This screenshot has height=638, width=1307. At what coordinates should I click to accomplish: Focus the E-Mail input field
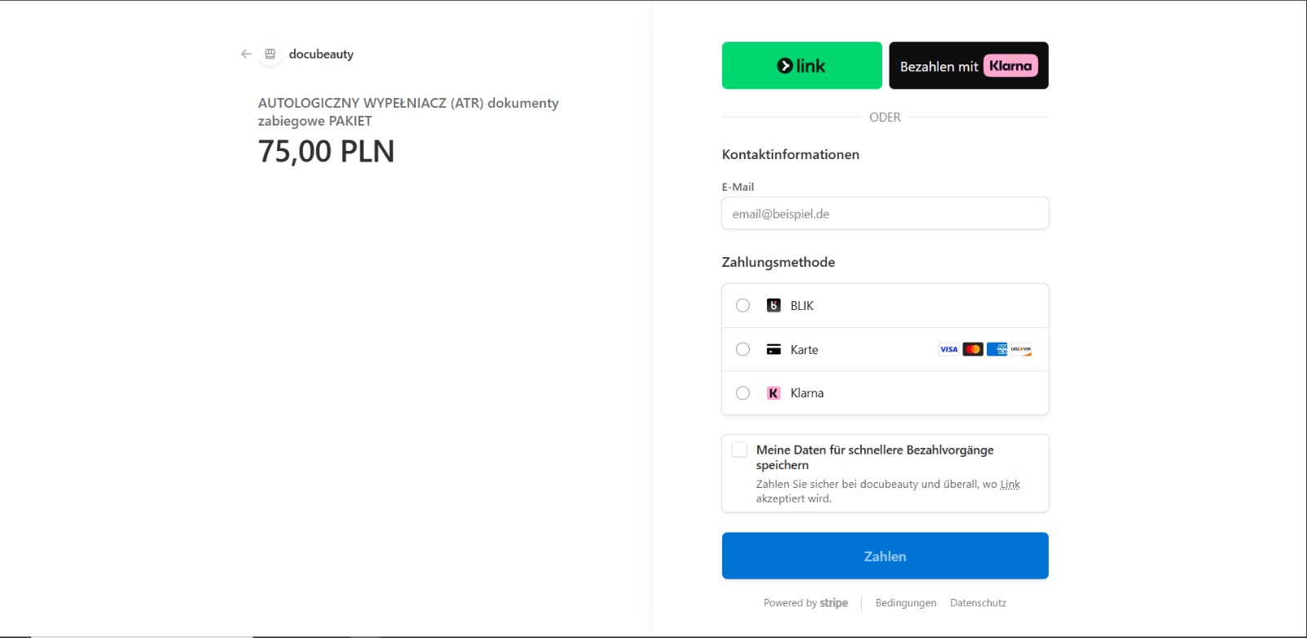885,214
